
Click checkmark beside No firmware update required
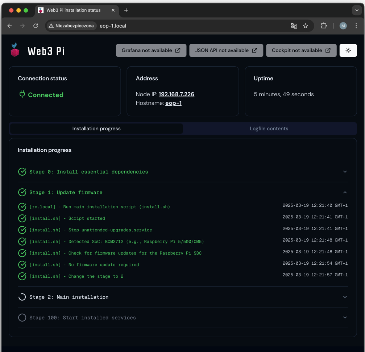22,265
